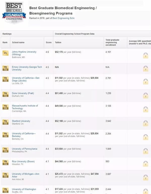Click the lock icon in Emory-Georgia Tech row
151x194 pixels.
[145, 68]
